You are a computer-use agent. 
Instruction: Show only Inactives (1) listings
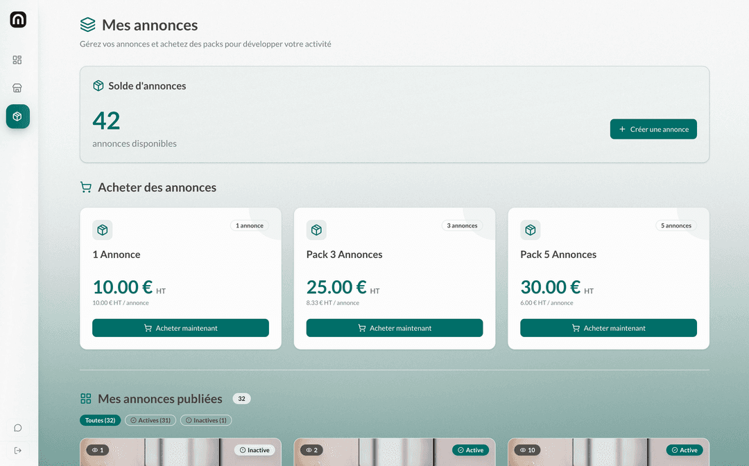click(x=206, y=420)
